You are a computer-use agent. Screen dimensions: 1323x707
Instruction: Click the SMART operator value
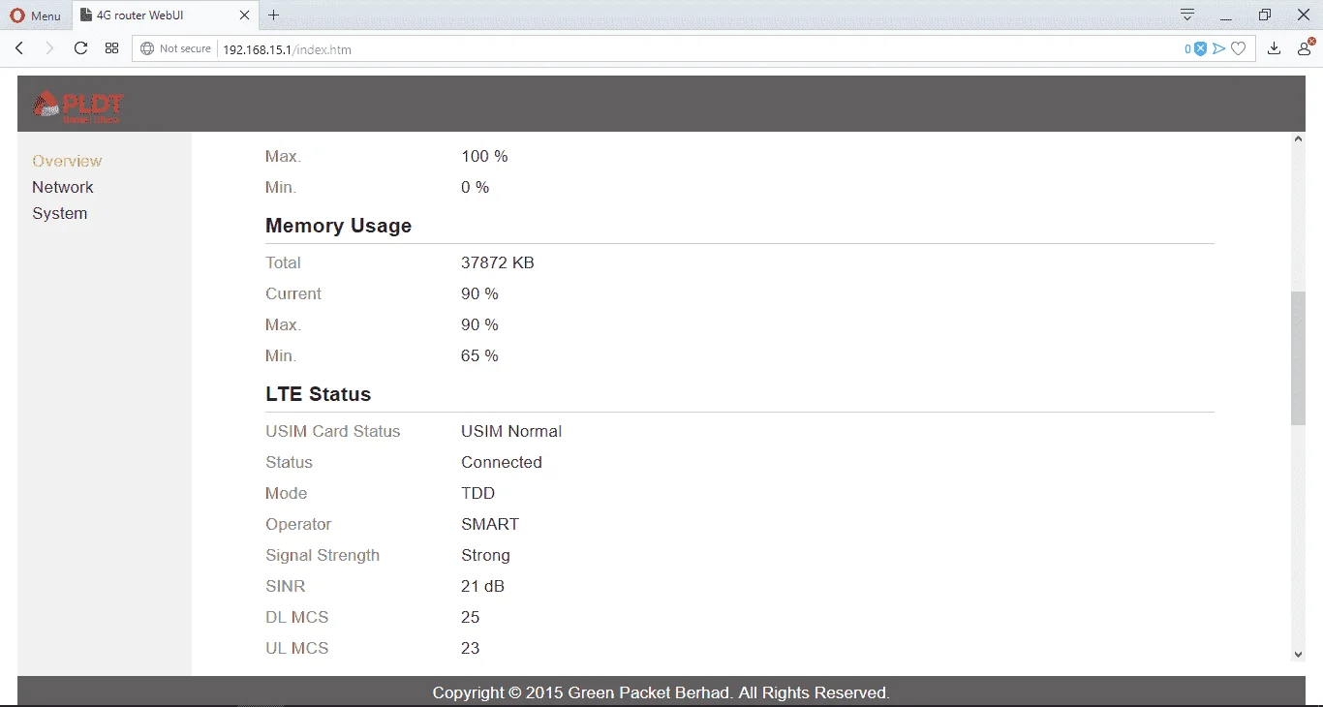[x=490, y=524]
